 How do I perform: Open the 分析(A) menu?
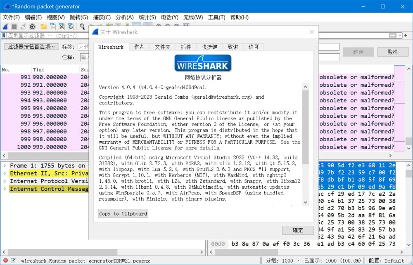[x=124, y=17]
